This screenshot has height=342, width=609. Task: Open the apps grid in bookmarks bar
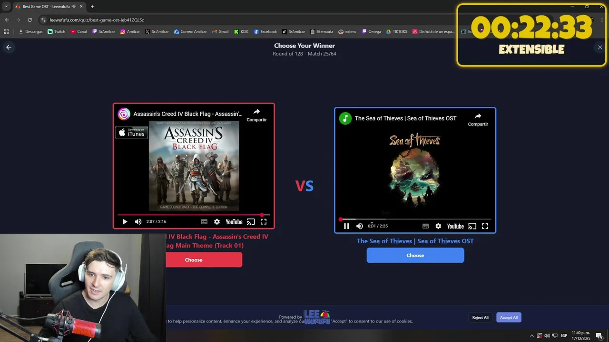[6, 32]
